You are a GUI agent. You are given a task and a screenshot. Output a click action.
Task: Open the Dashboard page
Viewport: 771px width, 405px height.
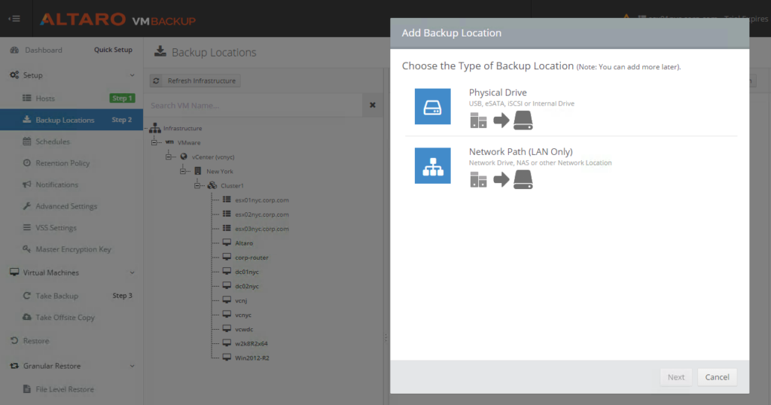(43, 50)
